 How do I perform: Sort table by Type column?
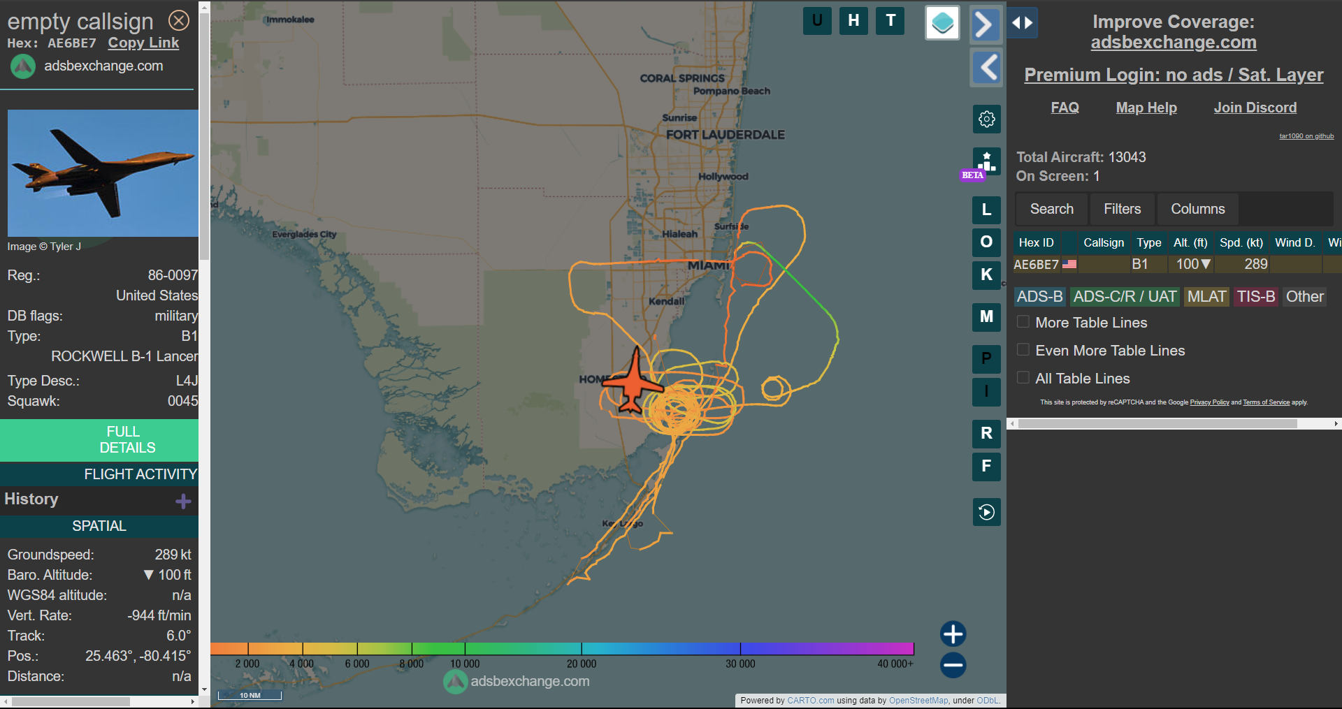coord(1148,242)
